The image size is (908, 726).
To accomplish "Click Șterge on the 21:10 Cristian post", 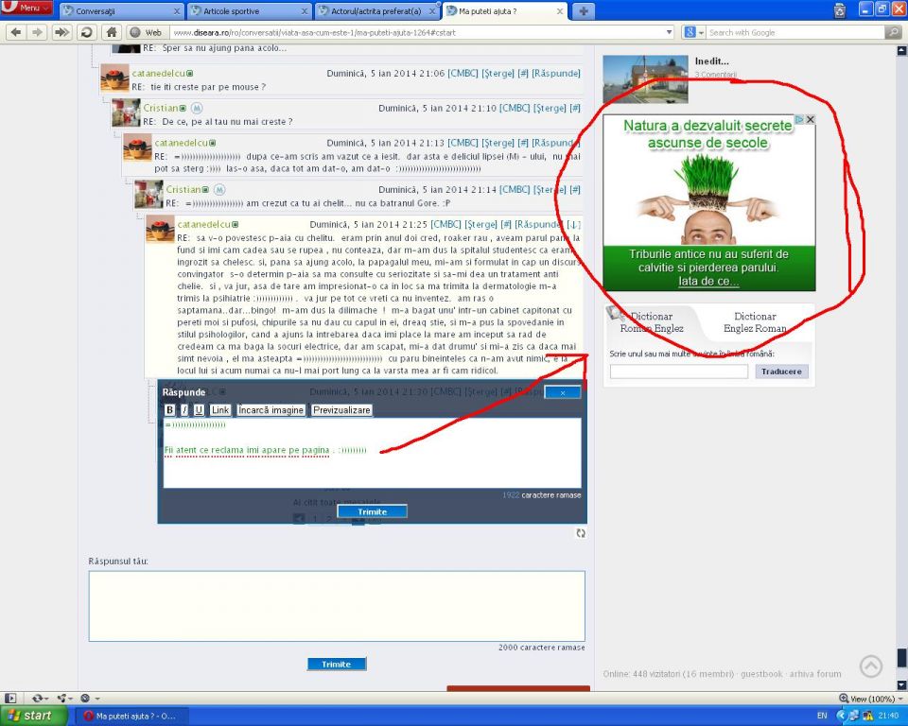I will click(550, 109).
